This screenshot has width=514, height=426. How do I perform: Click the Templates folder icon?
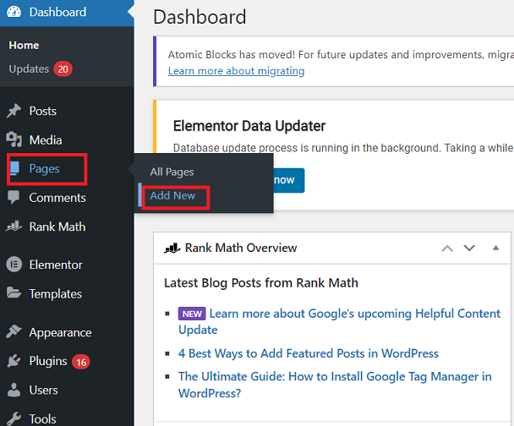[x=14, y=293]
